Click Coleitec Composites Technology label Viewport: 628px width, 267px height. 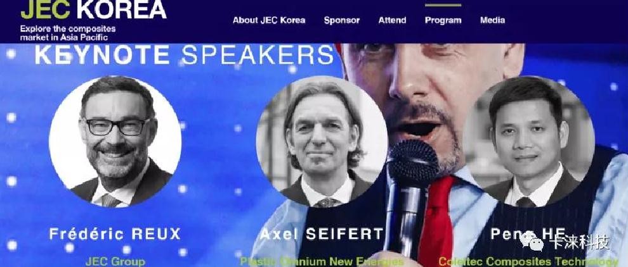pyautogui.click(x=528, y=262)
